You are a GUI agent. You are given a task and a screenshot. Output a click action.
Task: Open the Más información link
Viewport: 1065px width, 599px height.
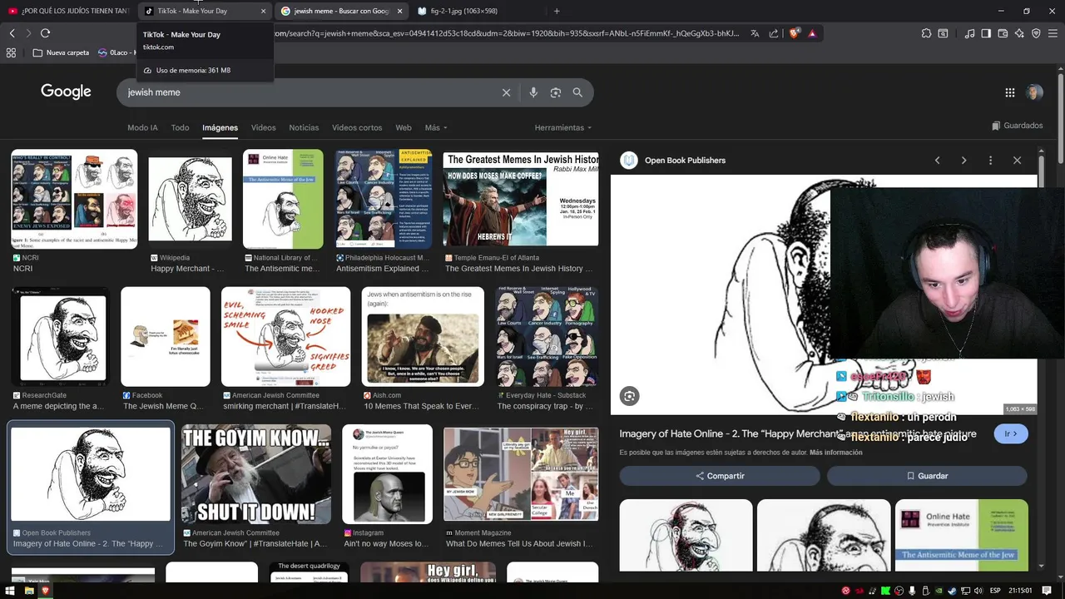(x=836, y=453)
